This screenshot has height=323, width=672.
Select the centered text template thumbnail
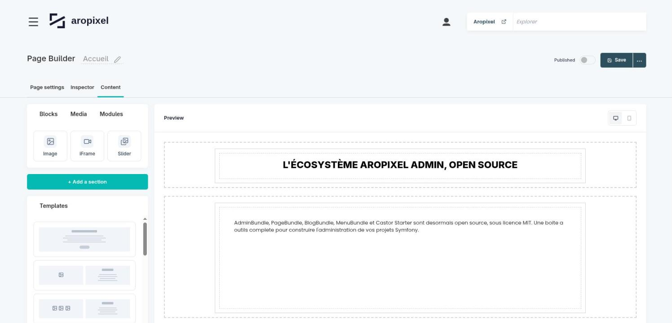tap(84, 239)
